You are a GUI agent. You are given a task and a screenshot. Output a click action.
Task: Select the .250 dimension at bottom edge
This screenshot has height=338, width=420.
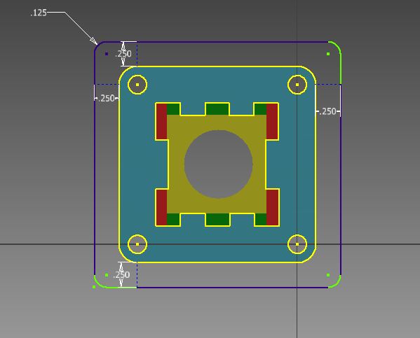[121, 274]
